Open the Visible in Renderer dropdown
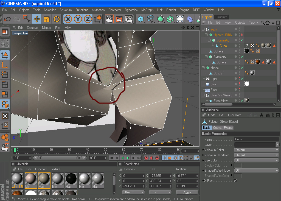Screen dimensions: 281x201 click(256, 155)
